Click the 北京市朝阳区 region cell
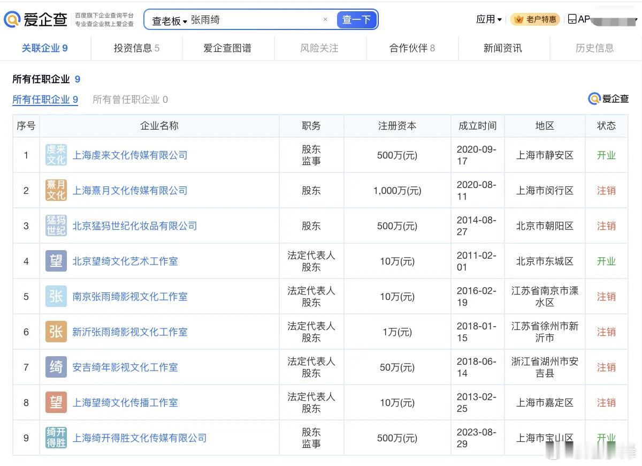The image size is (642, 466). click(545, 226)
